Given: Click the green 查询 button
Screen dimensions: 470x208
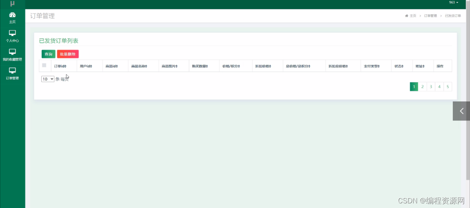Looking at the screenshot, I should (48, 54).
